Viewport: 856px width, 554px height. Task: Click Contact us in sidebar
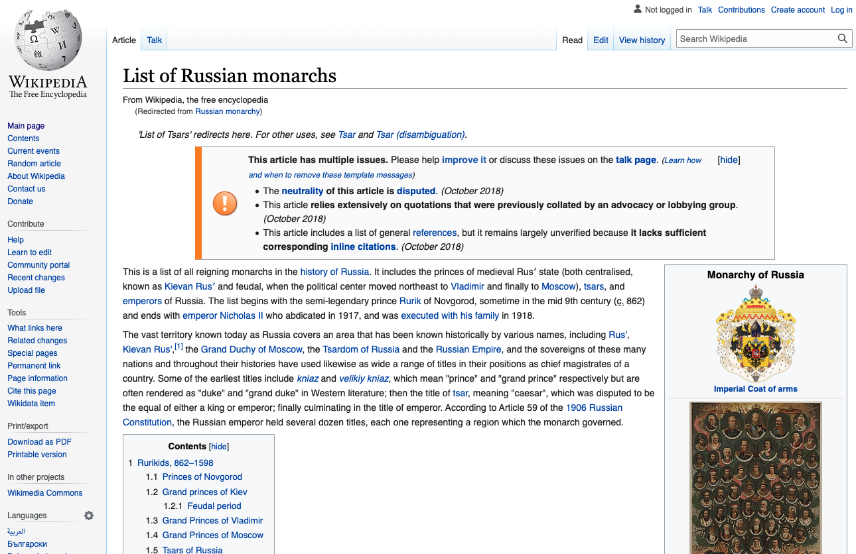point(27,189)
